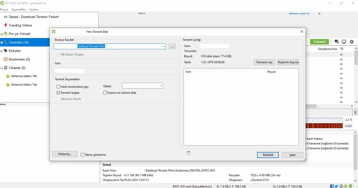Click the Android icon in status bar
The height and width of the screenshot is (188, 358).
[x=346, y=186]
